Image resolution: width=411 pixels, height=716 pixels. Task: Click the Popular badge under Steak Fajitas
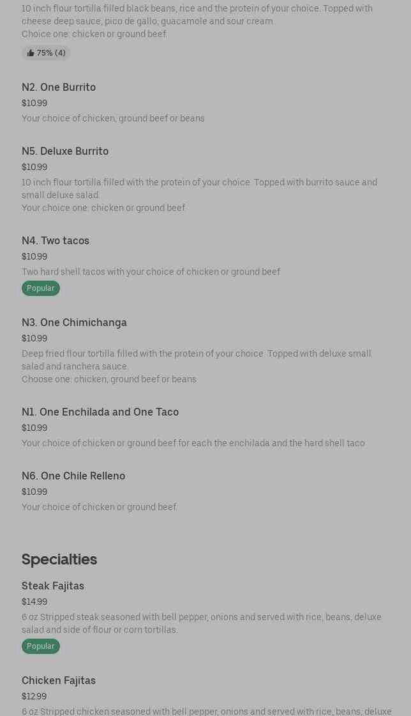[41, 646]
